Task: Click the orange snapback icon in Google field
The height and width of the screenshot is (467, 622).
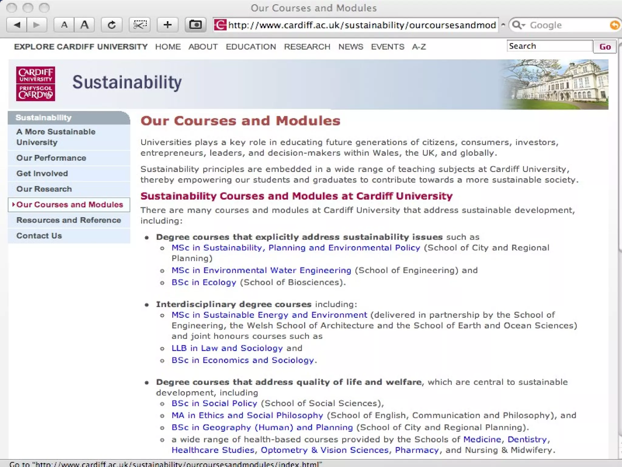Action: tap(614, 25)
